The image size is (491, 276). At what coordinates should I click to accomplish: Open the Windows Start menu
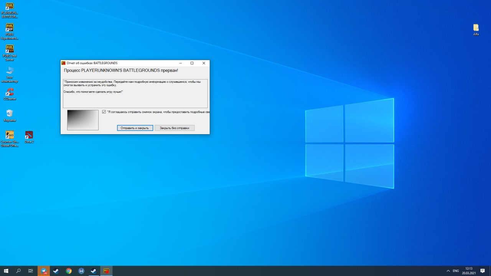(x=6, y=271)
